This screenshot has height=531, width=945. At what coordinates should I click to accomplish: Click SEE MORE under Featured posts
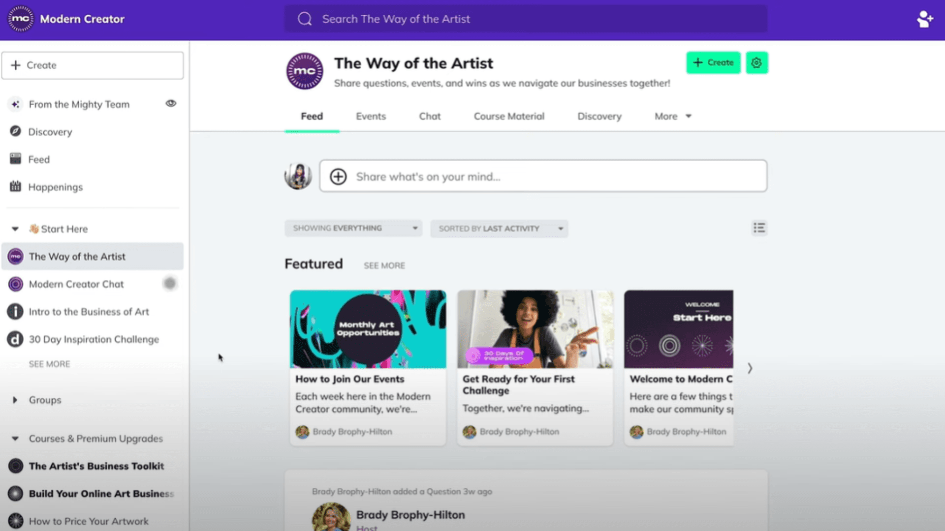[x=384, y=265]
